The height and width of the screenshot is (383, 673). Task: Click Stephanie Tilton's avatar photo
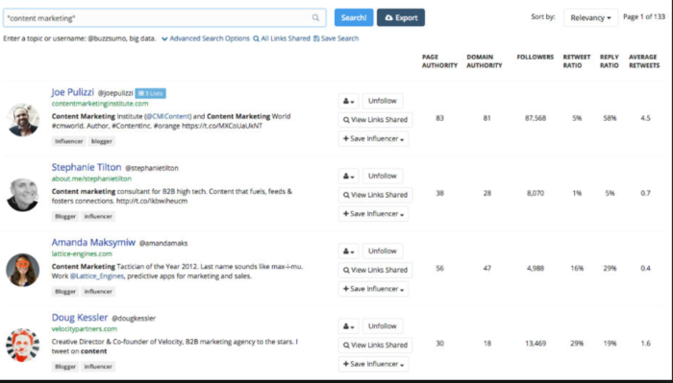[x=22, y=195]
